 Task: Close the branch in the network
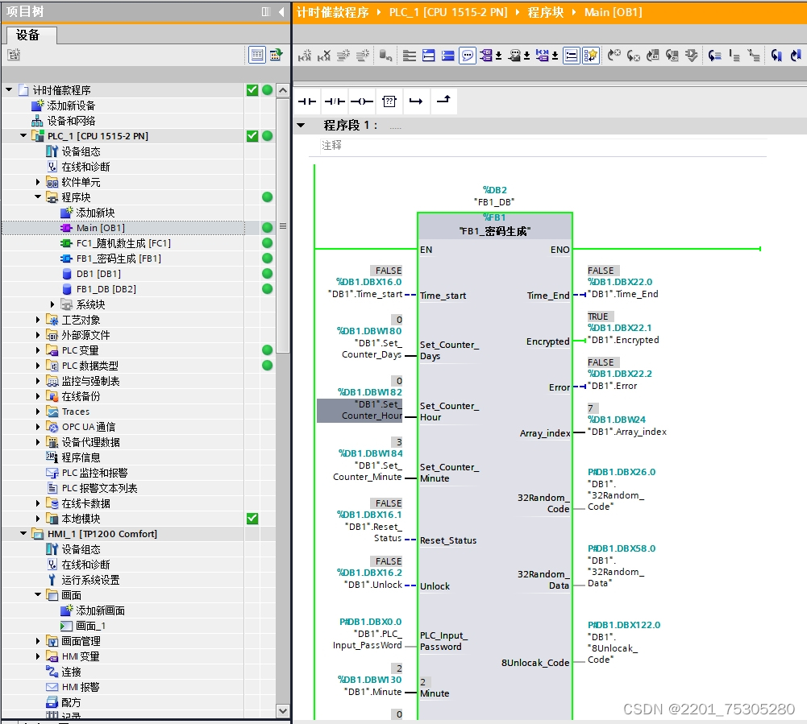tap(443, 100)
